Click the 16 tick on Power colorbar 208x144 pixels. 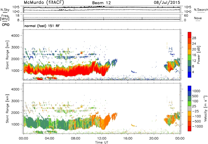tap(194, 55)
